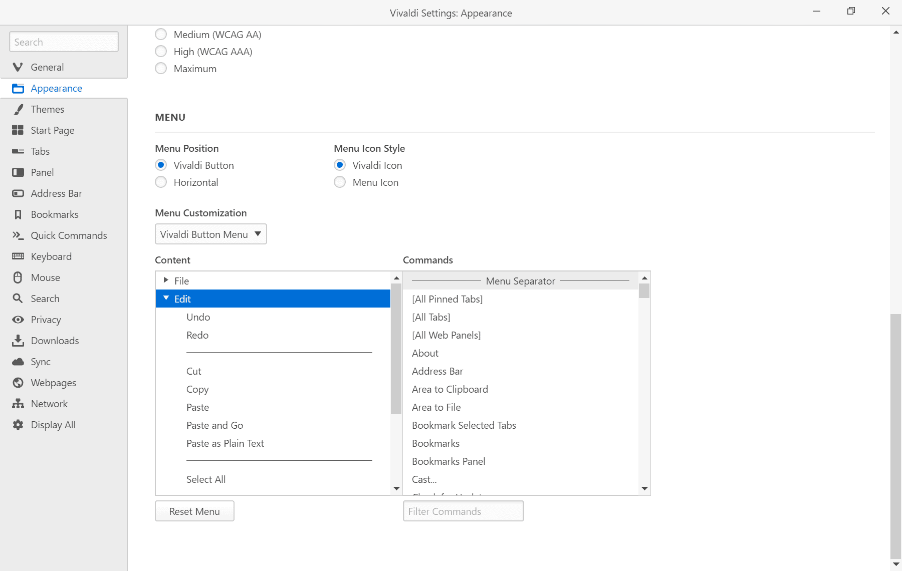Select Vivaldi Icon menu icon style
The image size is (902, 571).
click(x=340, y=165)
